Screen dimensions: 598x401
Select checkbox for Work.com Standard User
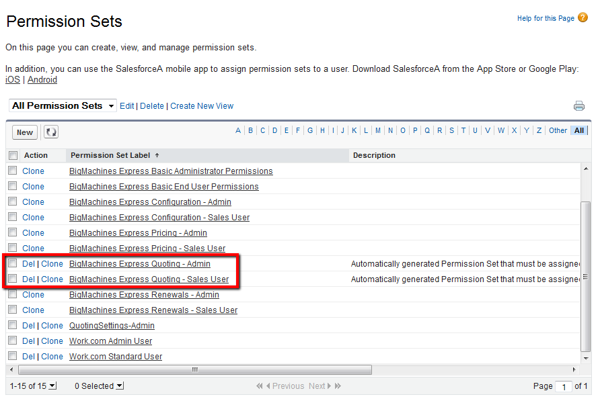coord(13,356)
